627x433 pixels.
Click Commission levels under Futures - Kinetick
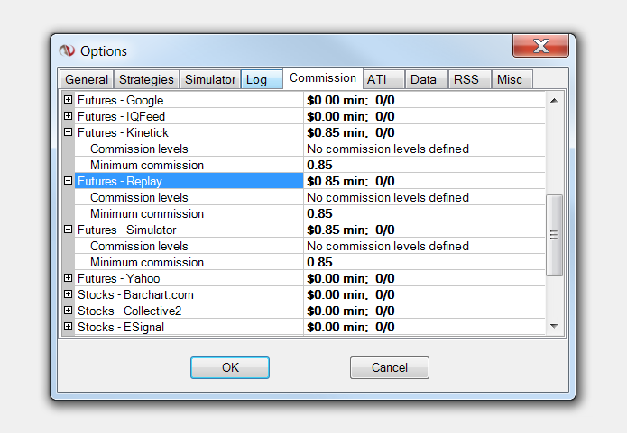[x=139, y=149]
